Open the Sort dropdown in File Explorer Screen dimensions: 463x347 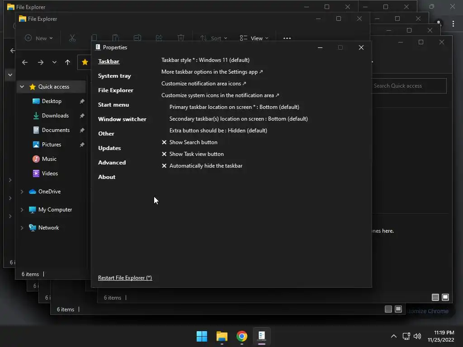[x=213, y=38]
